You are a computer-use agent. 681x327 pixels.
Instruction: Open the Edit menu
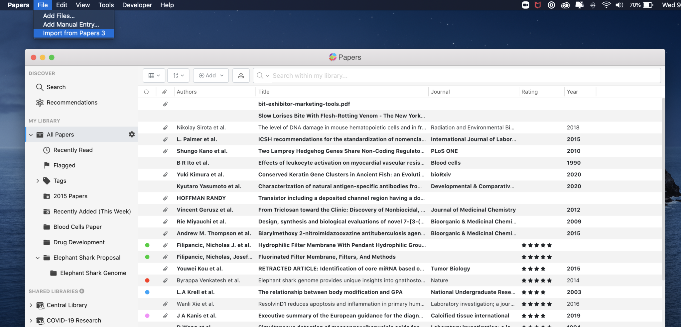[x=62, y=5]
